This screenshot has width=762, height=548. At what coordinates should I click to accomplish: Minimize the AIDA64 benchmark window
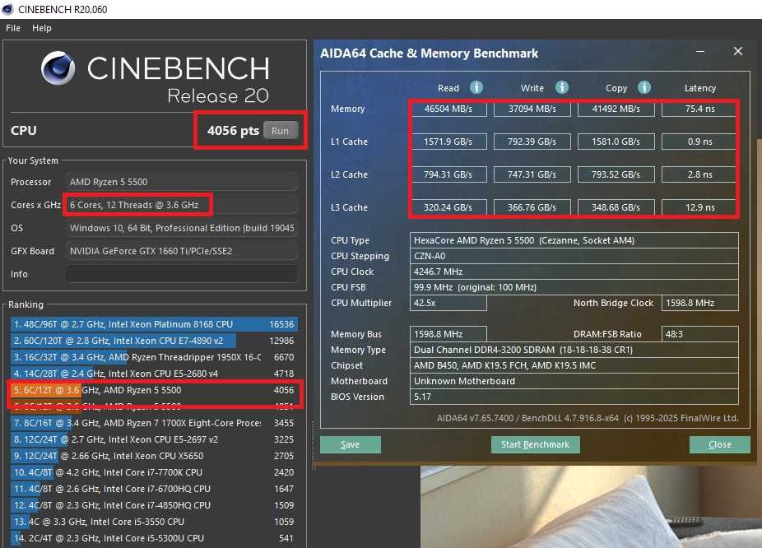click(x=700, y=51)
